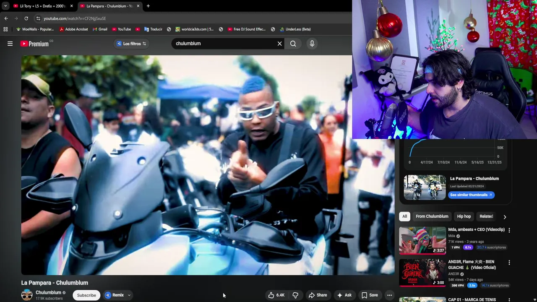This screenshot has height=302, width=537.
Task: Open options menu for the Mda video
Action: pyautogui.click(x=509, y=230)
